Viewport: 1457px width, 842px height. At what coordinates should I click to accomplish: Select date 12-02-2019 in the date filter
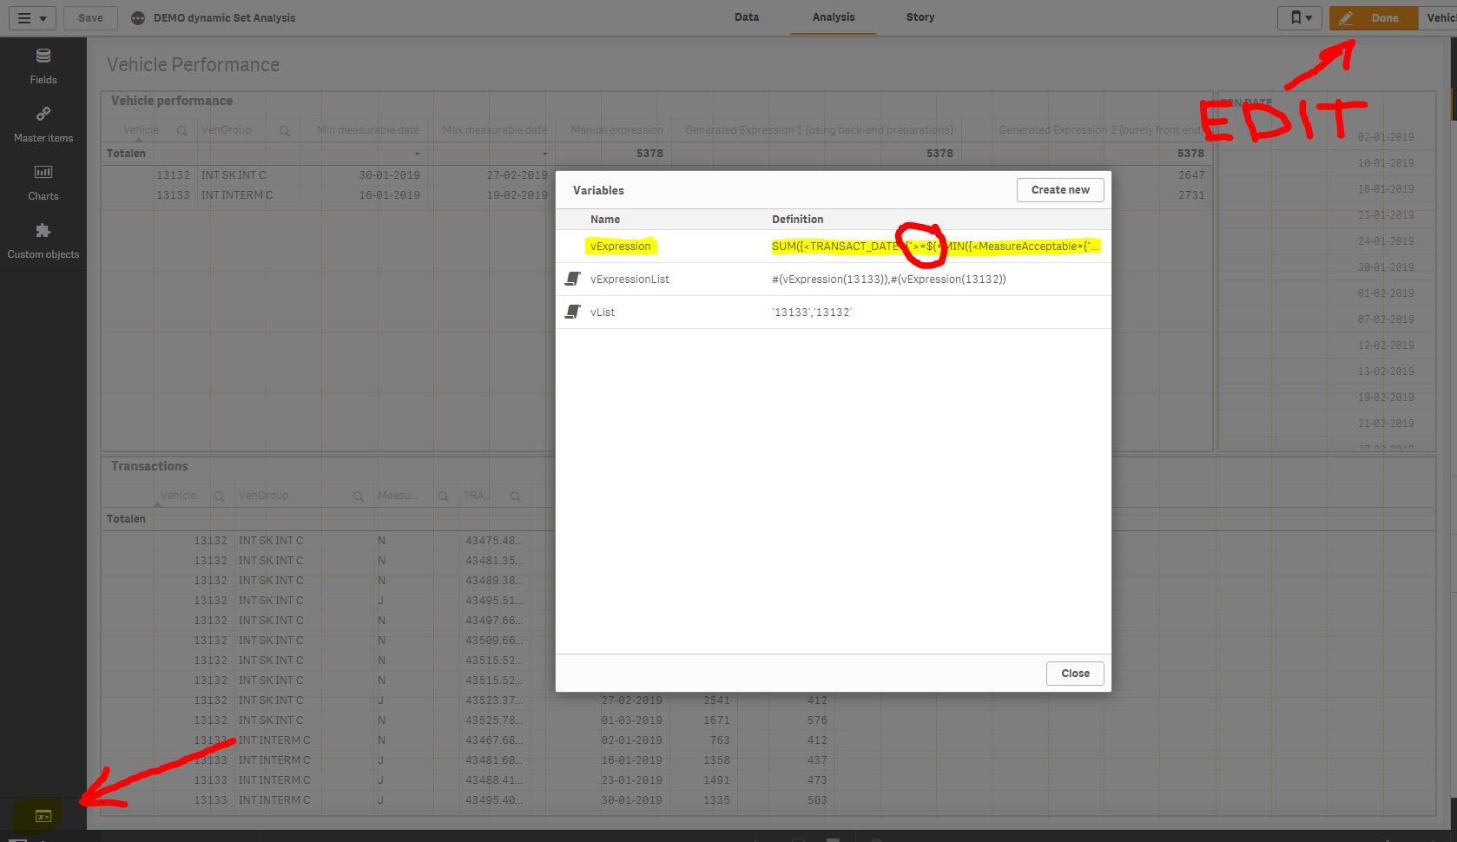(1385, 345)
